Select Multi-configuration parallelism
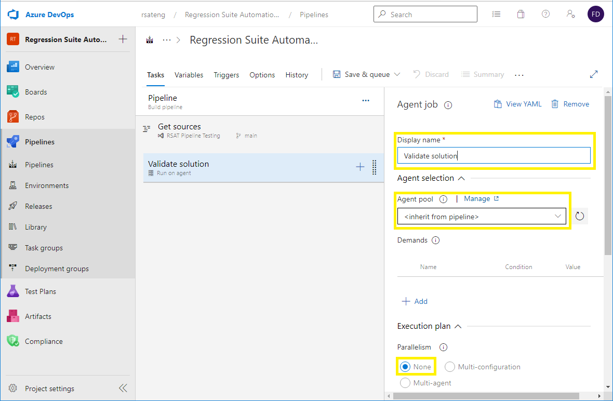This screenshot has width=613, height=401. coord(449,367)
